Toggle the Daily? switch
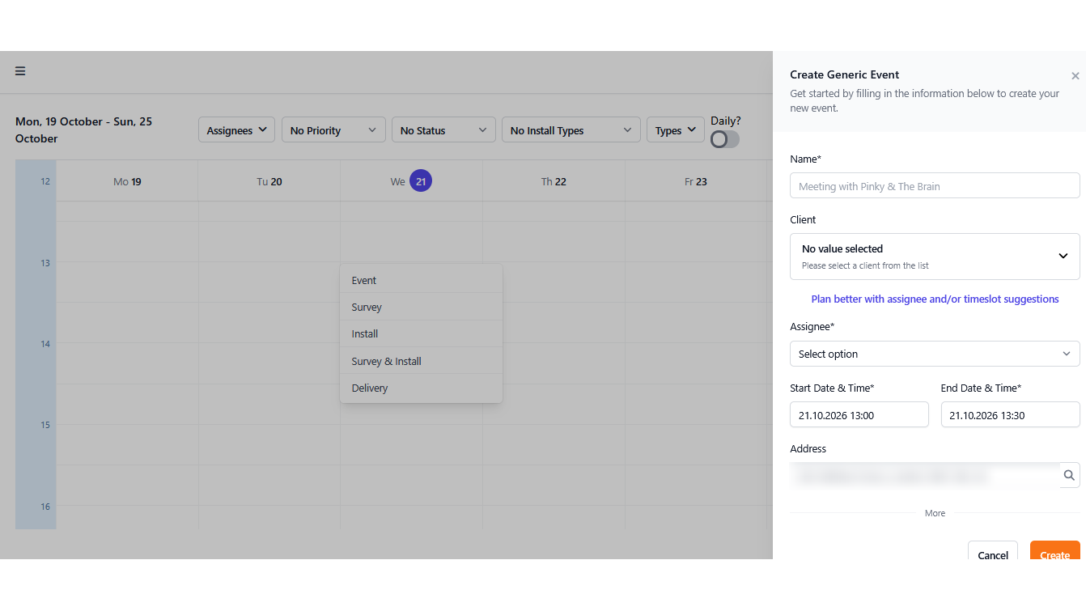Image resolution: width=1086 pixels, height=611 pixels. pyautogui.click(x=724, y=139)
